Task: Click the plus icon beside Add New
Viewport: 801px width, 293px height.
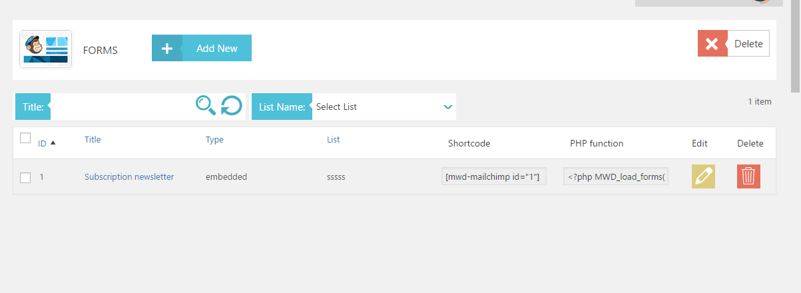Action: [167, 48]
